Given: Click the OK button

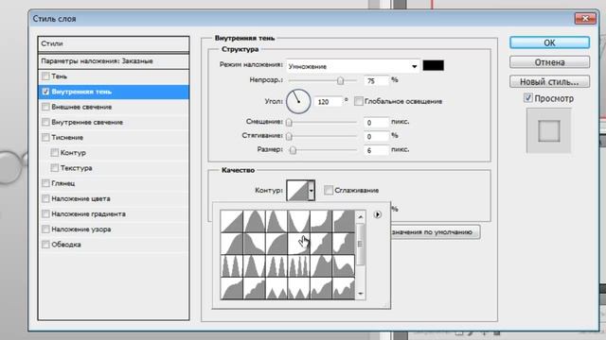Looking at the screenshot, I should coord(549,42).
